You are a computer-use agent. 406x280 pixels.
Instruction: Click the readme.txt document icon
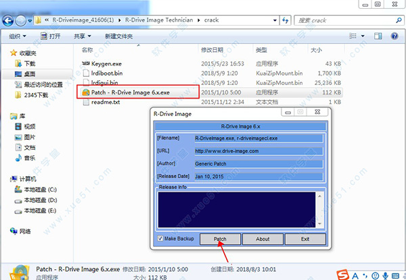(86, 102)
